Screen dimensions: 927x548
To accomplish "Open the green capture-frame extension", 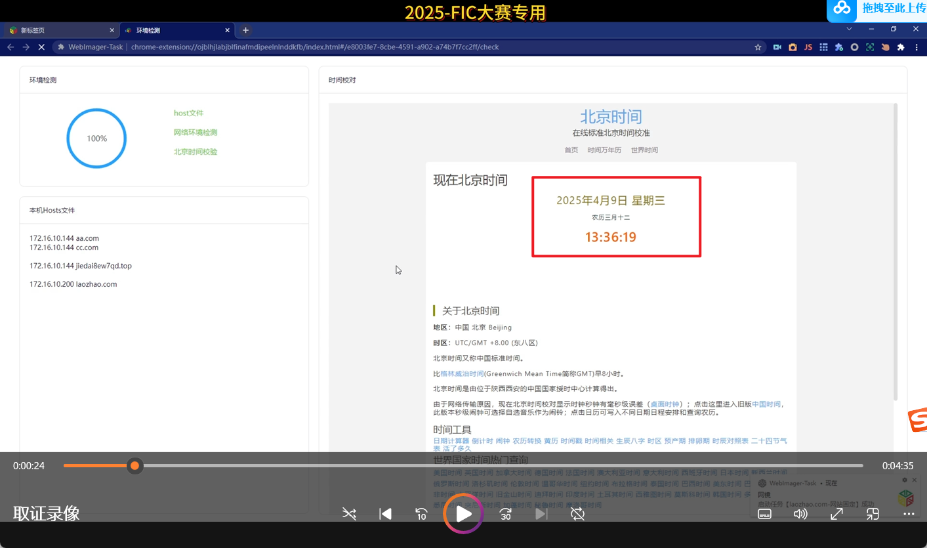I will (870, 47).
